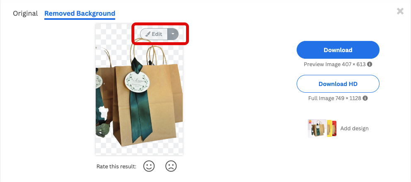The image size is (411, 182).
Task: Click info icon beside Preview Image size
Action: pyautogui.click(x=370, y=64)
